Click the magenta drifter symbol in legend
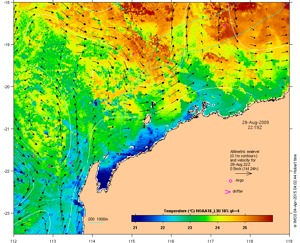300x243 pixels. (x=228, y=192)
